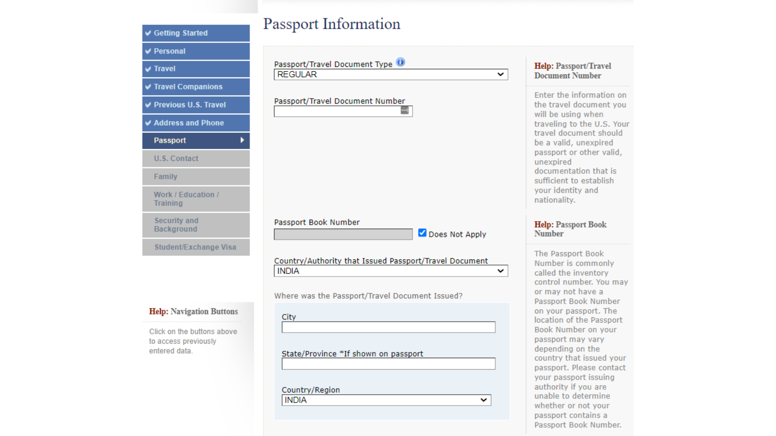Click the City input field under issuance location
The image size is (776, 436).
pyautogui.click(x=388, y=327)
